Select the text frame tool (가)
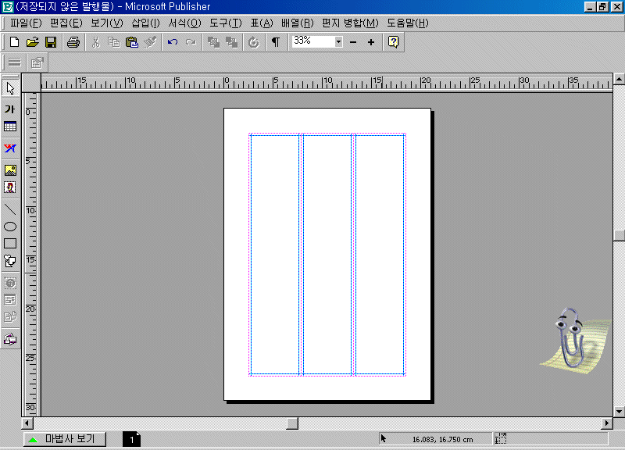The height and width of the screenshot is (450, 625). (10, 109)
